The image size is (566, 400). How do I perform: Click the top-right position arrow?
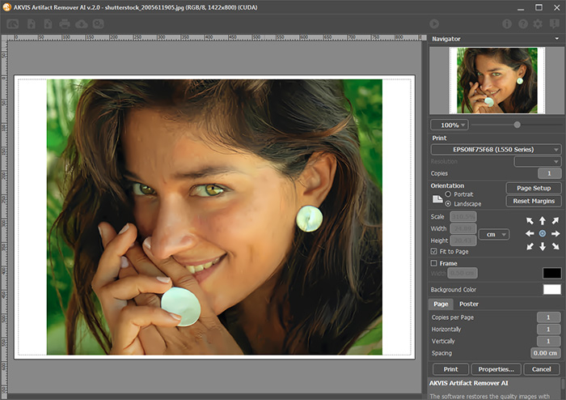(555, 221)
